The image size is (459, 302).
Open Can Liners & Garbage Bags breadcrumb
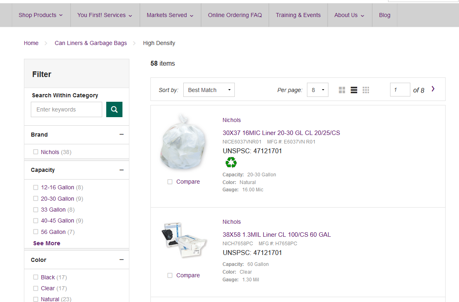(91, 43)
